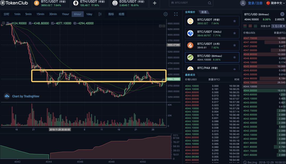Show combined buy and sell order book view
The width and height of the screenshot is (286, 164).
pos(245,26)
